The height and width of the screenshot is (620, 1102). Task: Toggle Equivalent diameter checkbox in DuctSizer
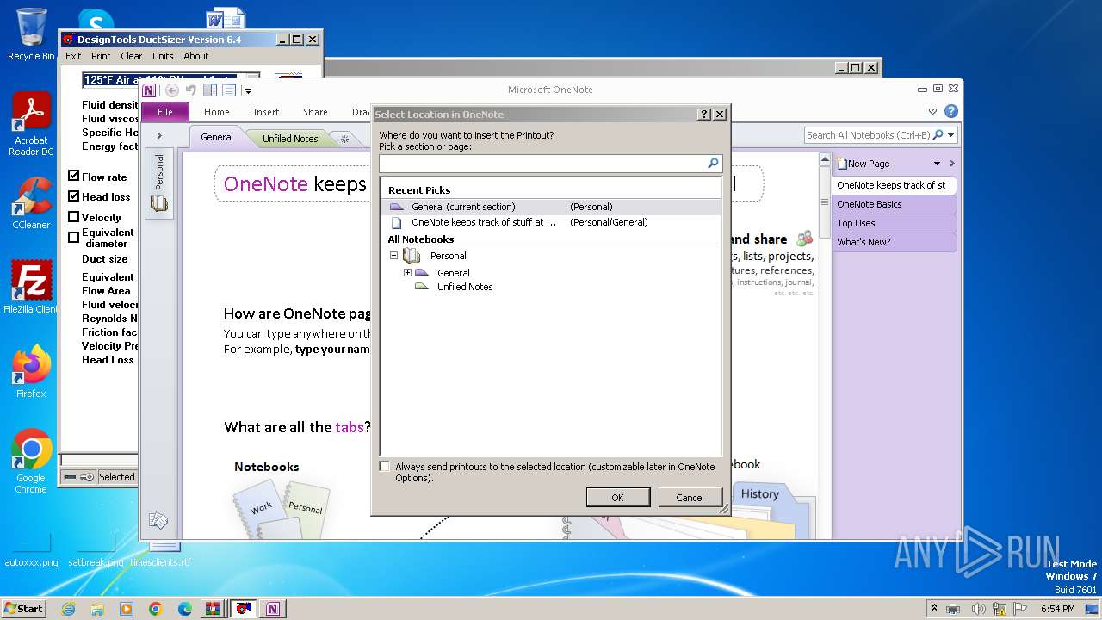74,237
